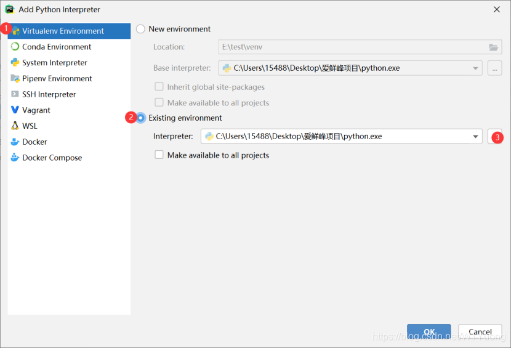Select WSL in the sidebar list

[x=69, y=126]
